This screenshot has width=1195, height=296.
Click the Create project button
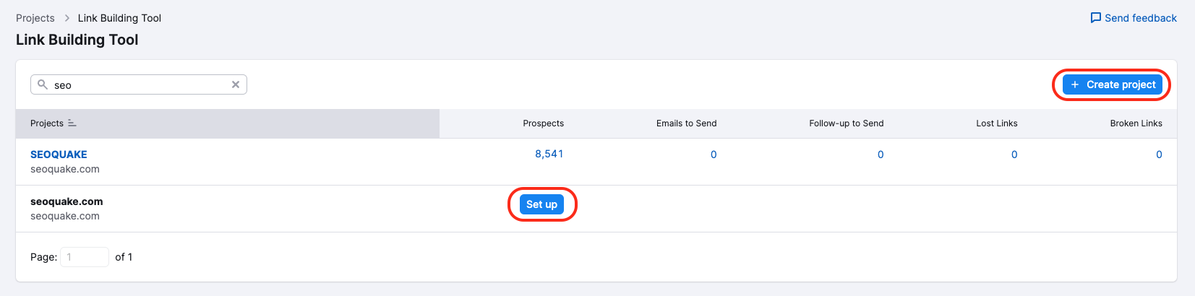1113,84
